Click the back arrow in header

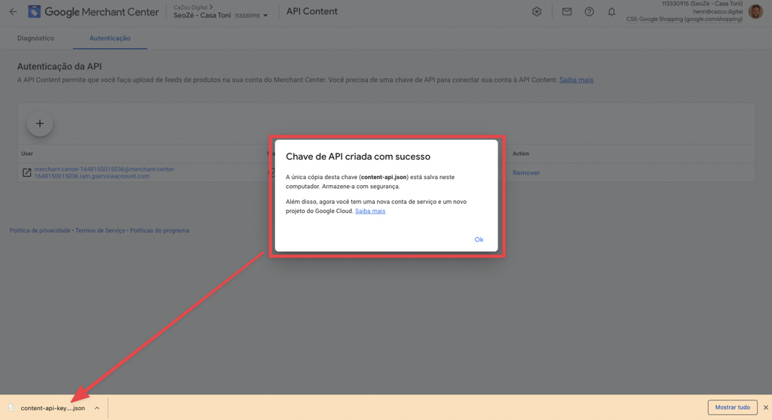[13, 11]
